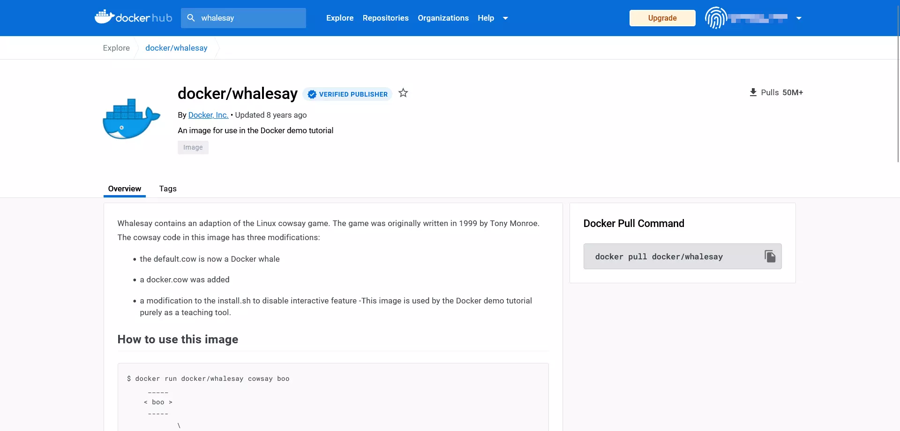Click the docker/whalesay repository whale image

[x=131, y=118]
